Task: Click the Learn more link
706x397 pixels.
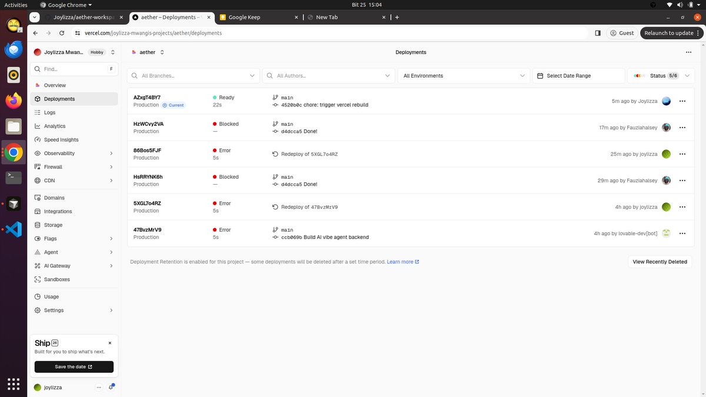Action: [x=403, y=262]
